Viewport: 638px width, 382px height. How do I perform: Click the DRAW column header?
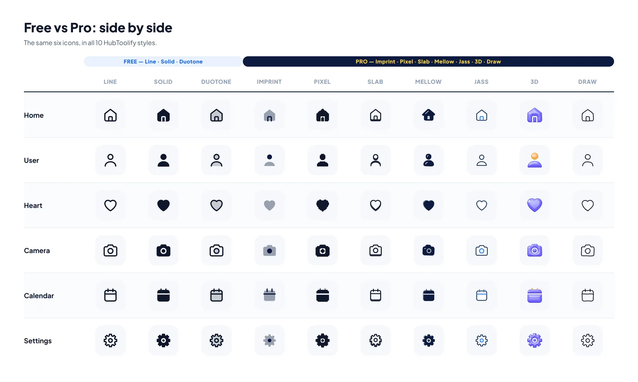pos(587,82)
